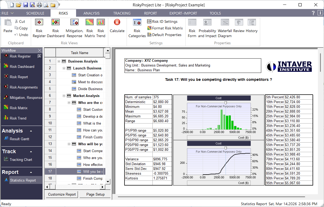
Task: Collapse the Market Analysis branch
Action: [x=63, y=96]
